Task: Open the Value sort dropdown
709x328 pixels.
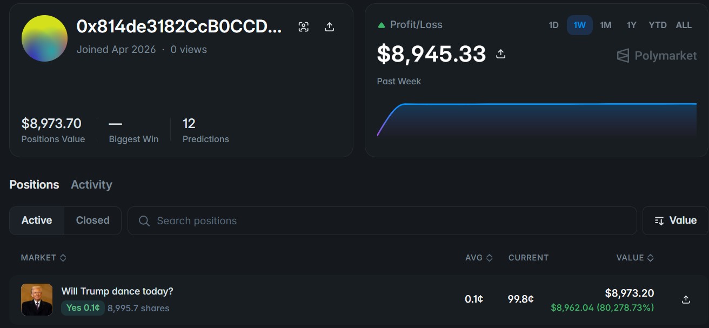Action: coord(675,220)
